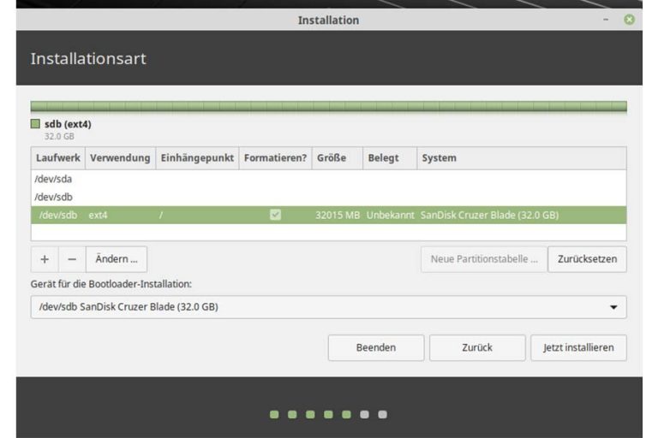
Task: Click the minimize window dash icon
Action: click(607, 20)
